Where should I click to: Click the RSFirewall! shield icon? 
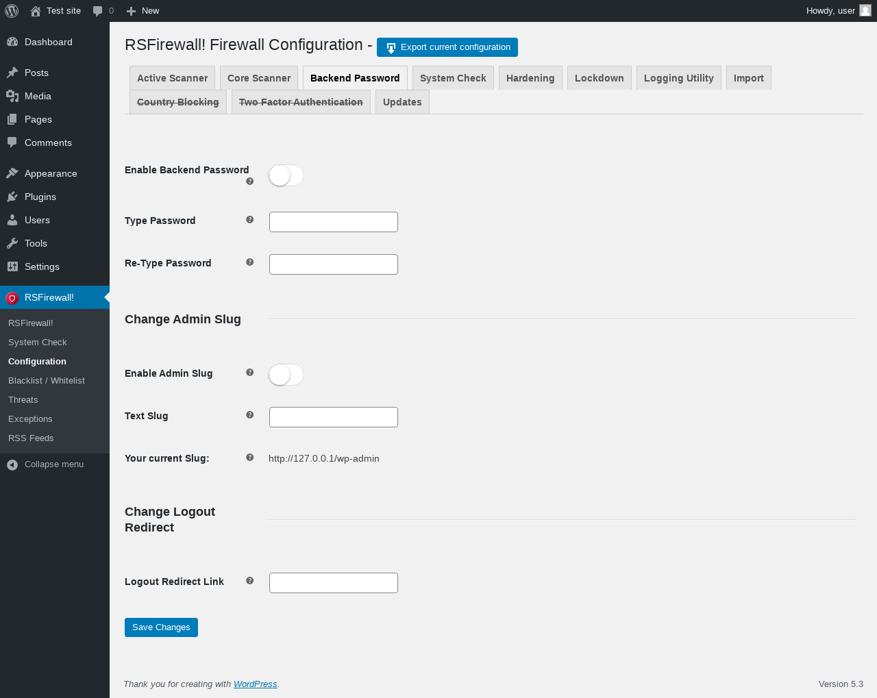[12, 298]
